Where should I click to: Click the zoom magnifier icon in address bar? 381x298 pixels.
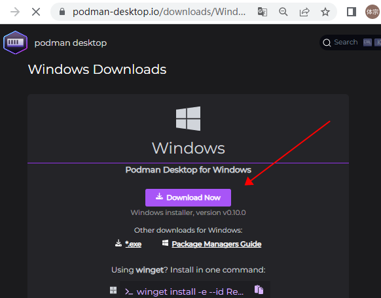click(x=283, y=12)
